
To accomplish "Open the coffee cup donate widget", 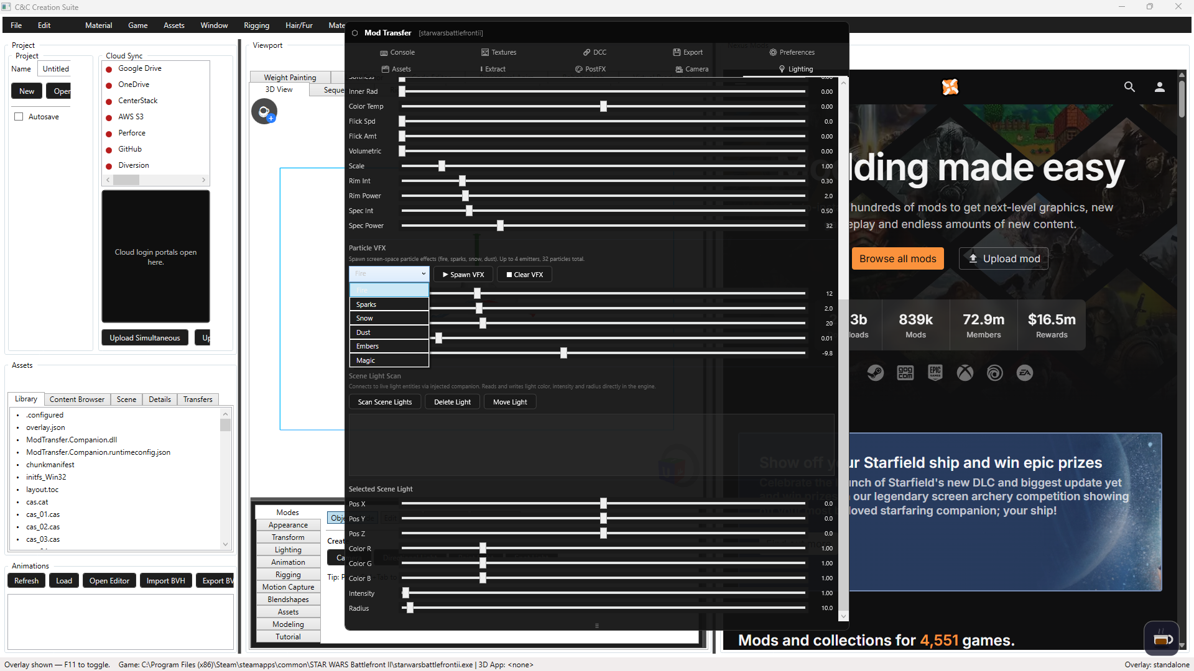I will pos(1161,639).
